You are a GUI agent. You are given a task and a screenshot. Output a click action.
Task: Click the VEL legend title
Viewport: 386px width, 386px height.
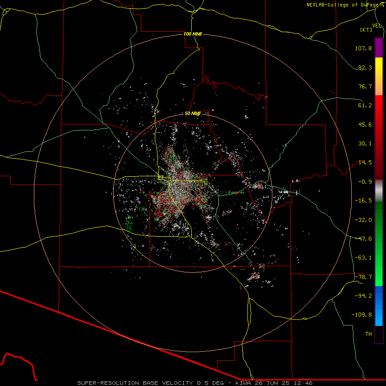[377, 26]
